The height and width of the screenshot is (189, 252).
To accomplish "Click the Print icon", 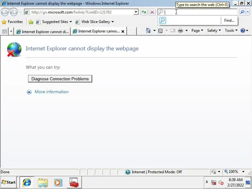I will pos(180,31).
